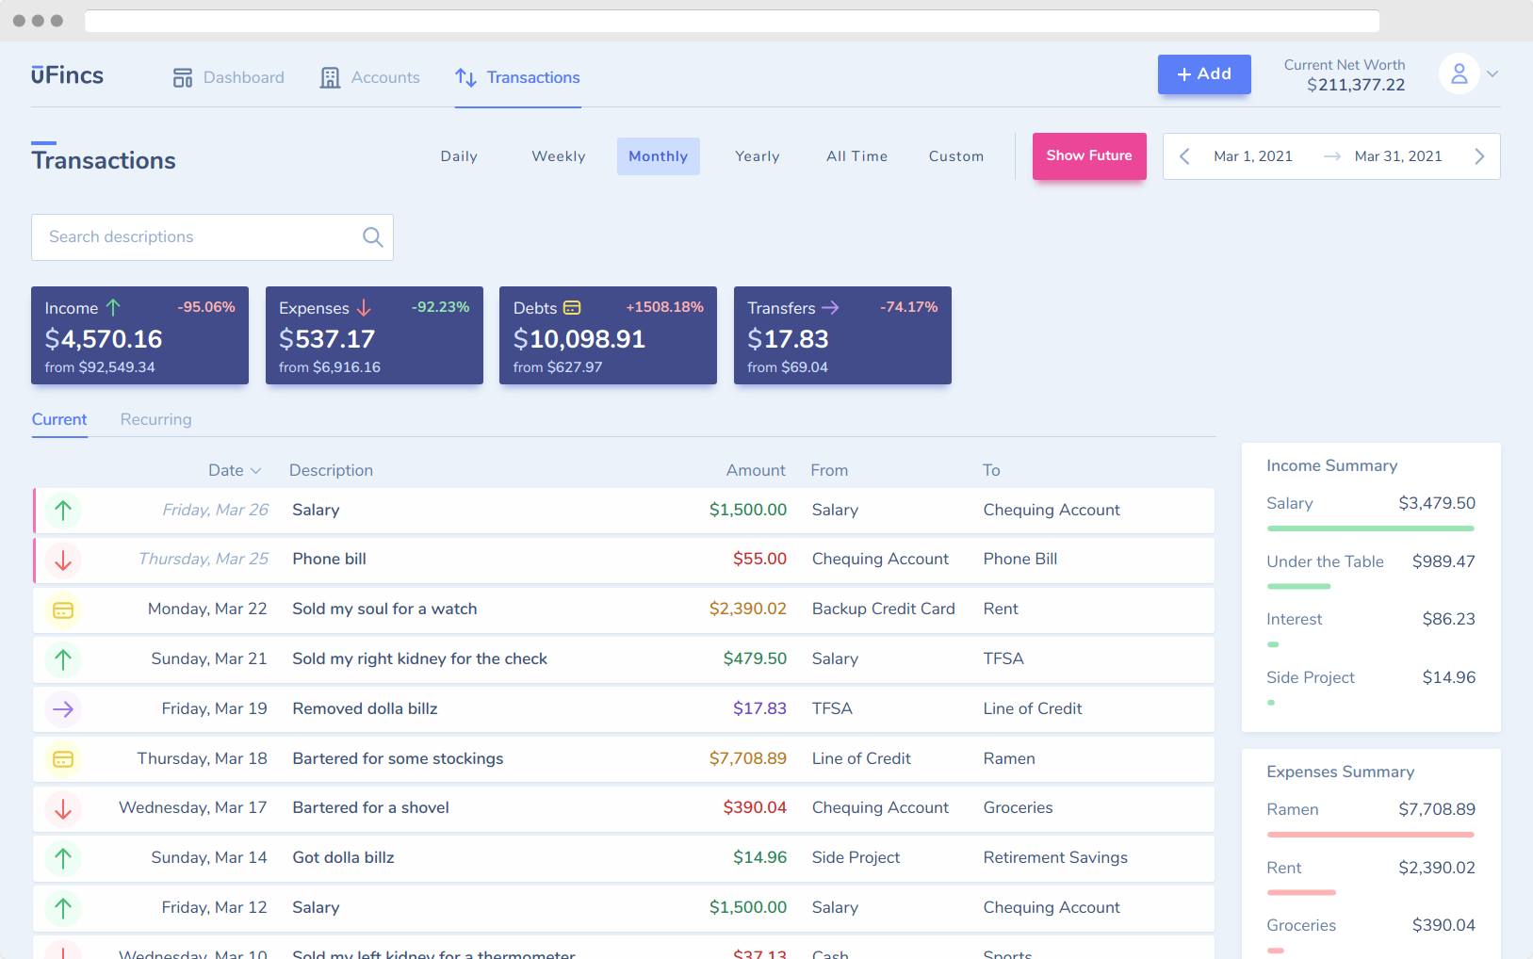1533x959 pixels.
Task: Enable the Show Future view
Action: click(x=1088, y=155)
